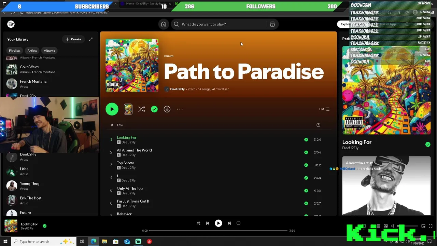The height and width of the screenshot is (246, 437).
Task: Open Task View on the taskbar
Action: click(x=82, y=242)
